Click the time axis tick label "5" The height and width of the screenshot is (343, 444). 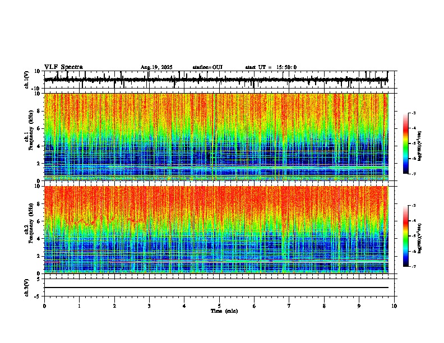219,306
